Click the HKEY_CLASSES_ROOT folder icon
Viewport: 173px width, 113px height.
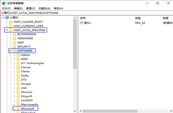point(11,22)
